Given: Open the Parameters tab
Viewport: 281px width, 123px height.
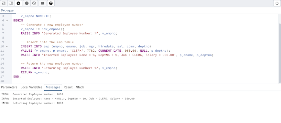Looking at the screenshot, I should point(9,87).
